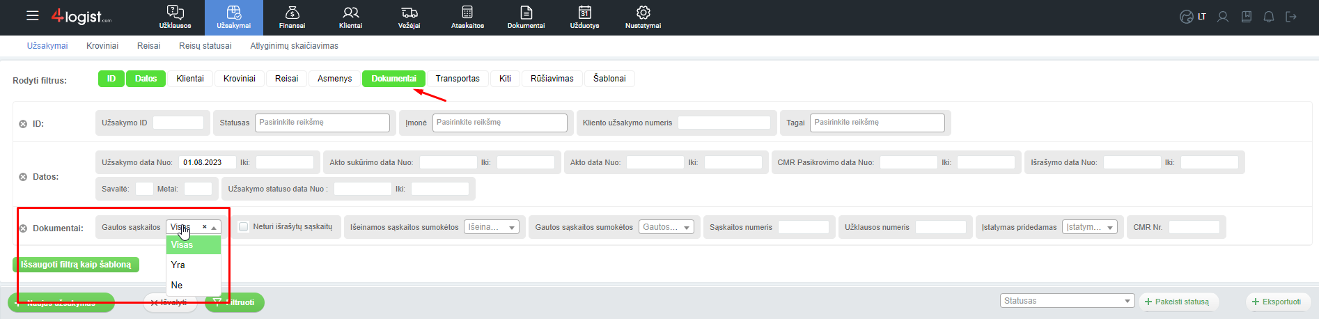Open Dokumentai in the top navigation
This screenshot has width=1319, height=319.
pyautogui.click(x=526, y=17)
